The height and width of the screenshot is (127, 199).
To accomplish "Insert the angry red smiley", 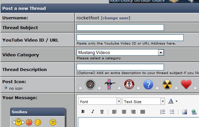I will [x=29, y=122].
